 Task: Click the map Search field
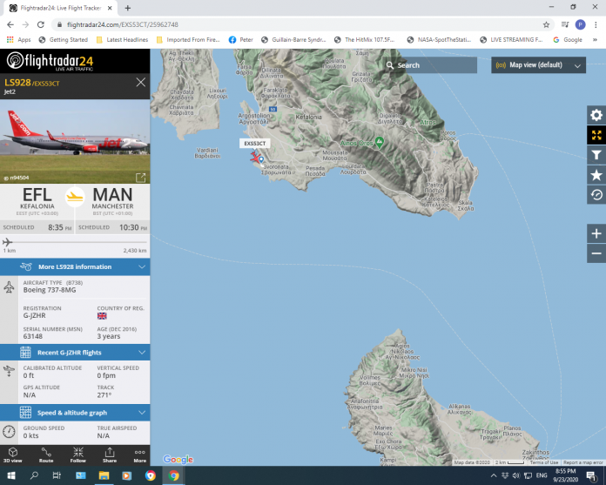[x=430, y=65]
